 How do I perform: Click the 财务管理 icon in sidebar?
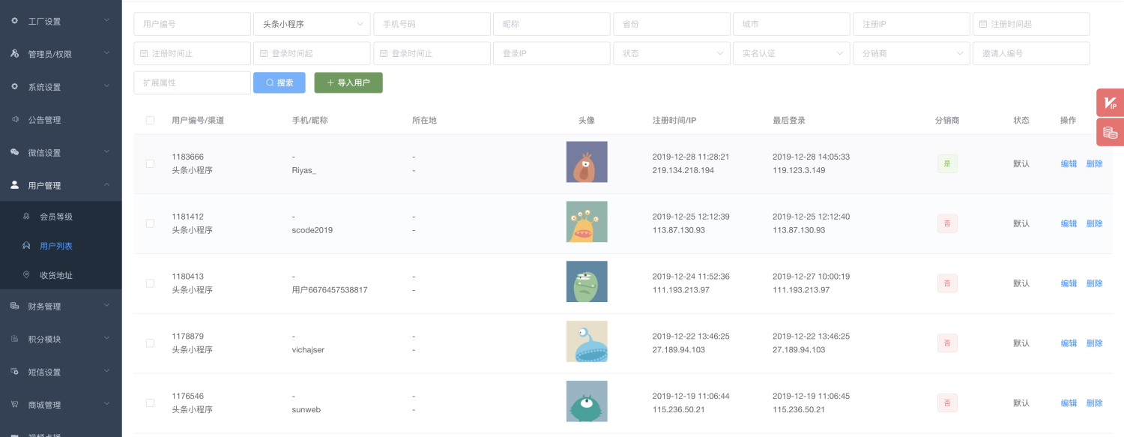coord(14,306)
